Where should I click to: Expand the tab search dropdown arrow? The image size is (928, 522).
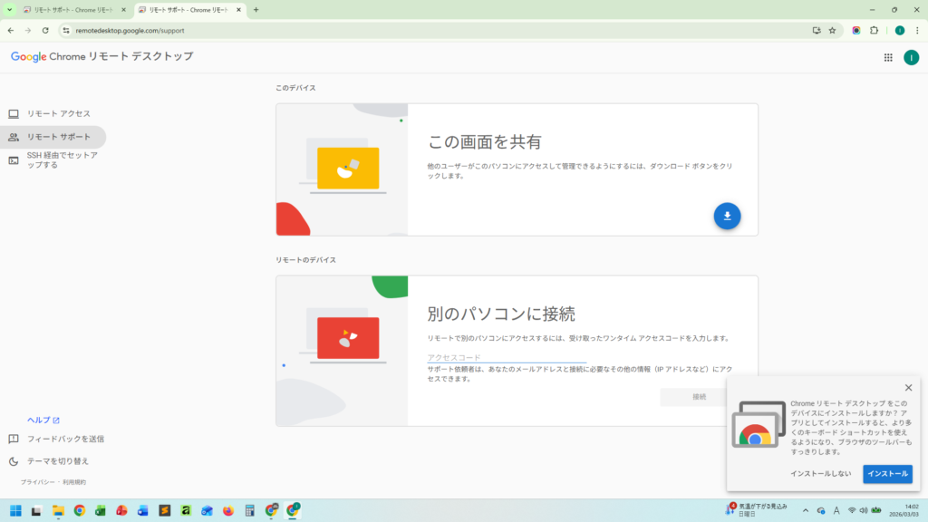click(10, 10)
